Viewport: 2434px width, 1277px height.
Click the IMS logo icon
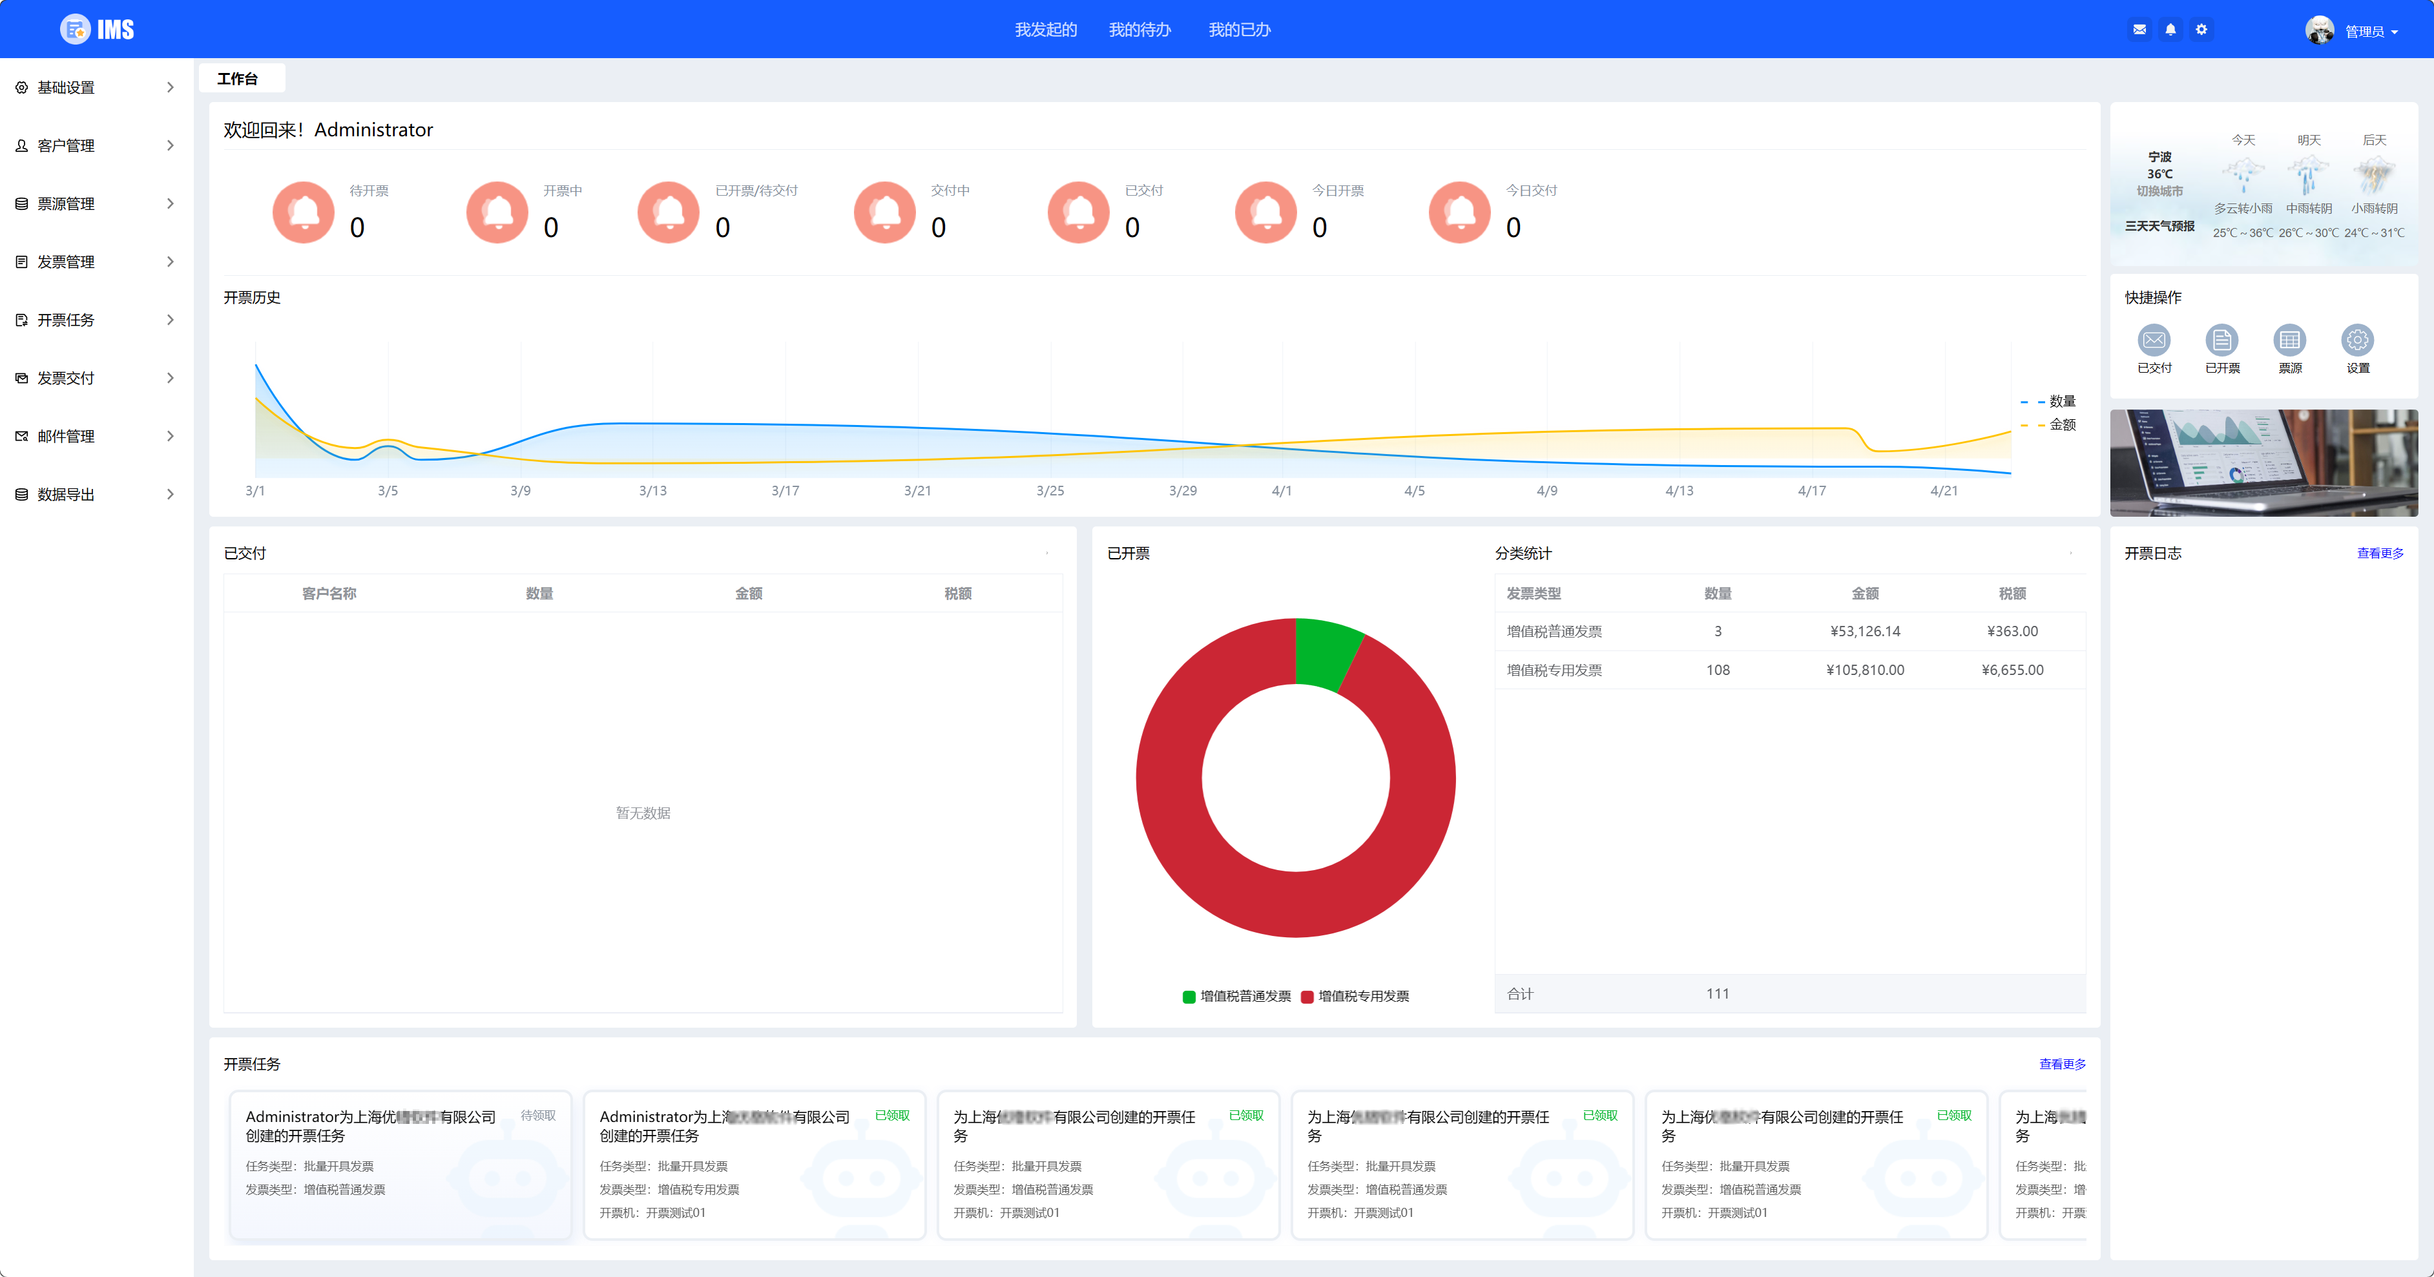[x=76, y=29]
